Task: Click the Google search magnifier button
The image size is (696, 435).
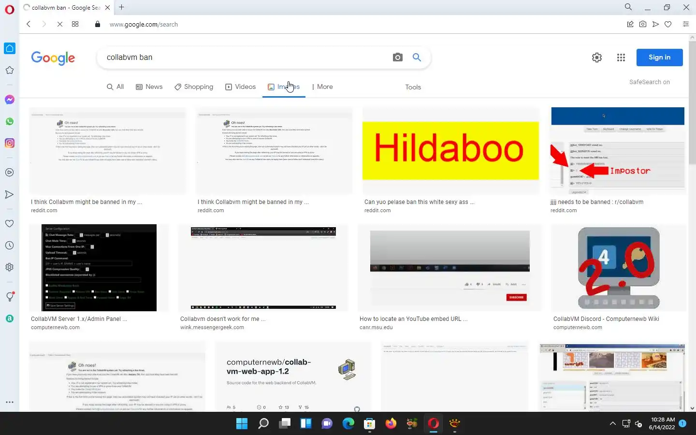Action: click(x=417, y=58)
